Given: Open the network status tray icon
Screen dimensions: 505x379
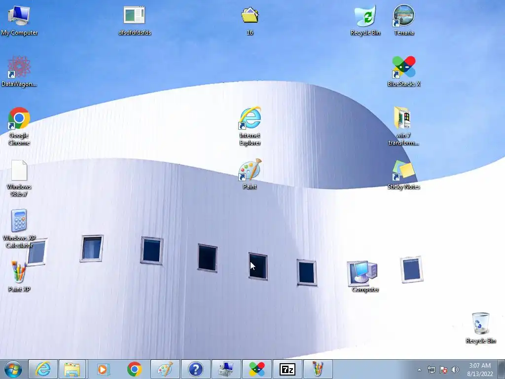Looking at the screenshot, I should point(431,370).
